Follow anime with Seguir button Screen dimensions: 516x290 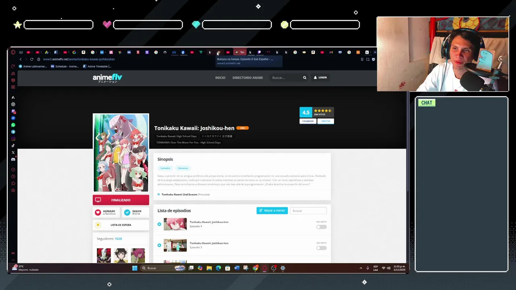pos(135,212)
